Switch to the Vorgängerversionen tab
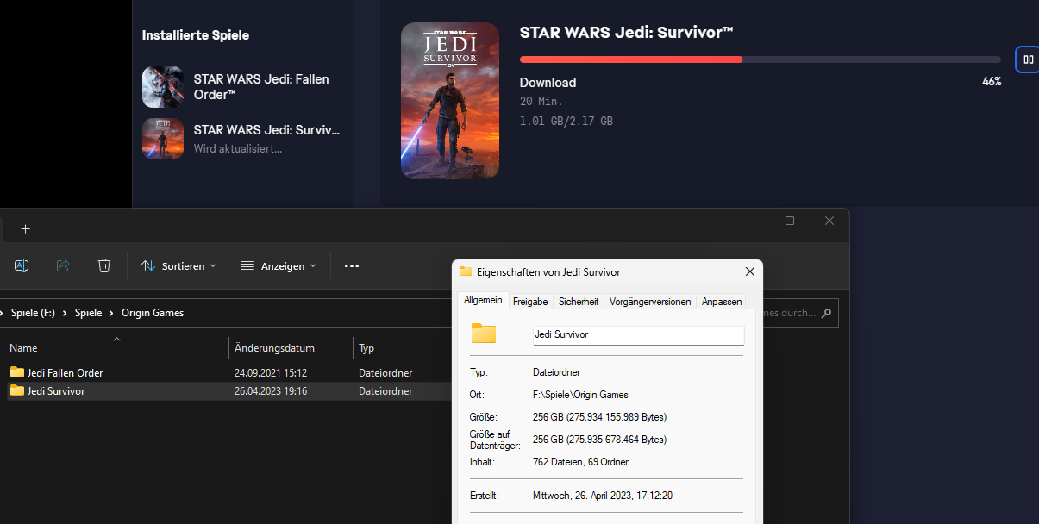The width and height of the screenshot is (1039, 524). [650, 302]
